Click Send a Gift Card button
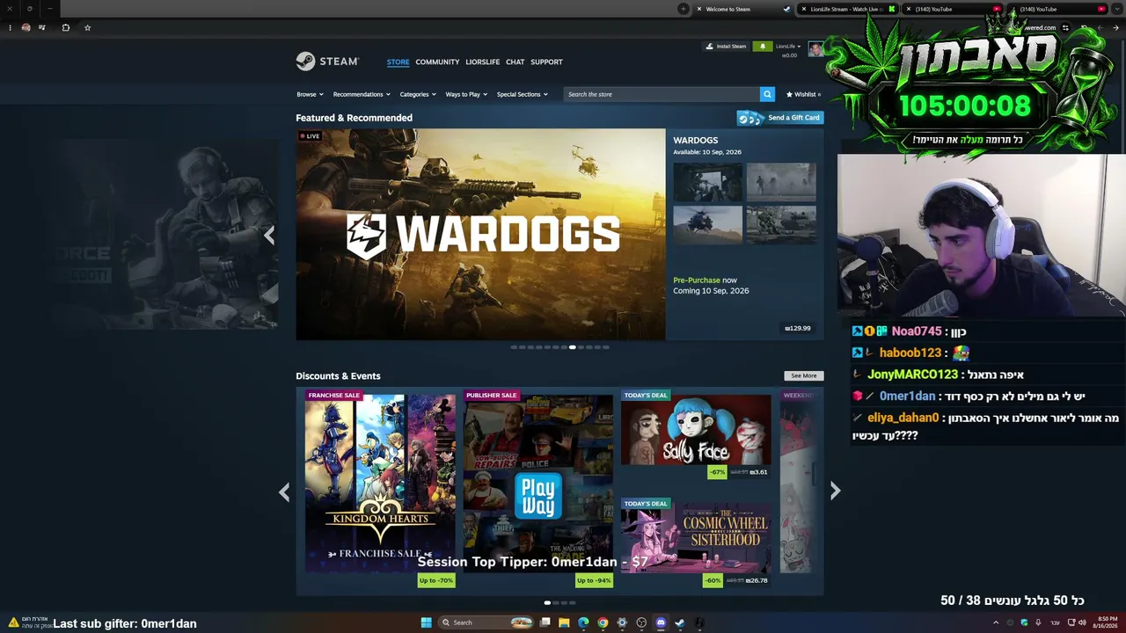 pos(779,118)
